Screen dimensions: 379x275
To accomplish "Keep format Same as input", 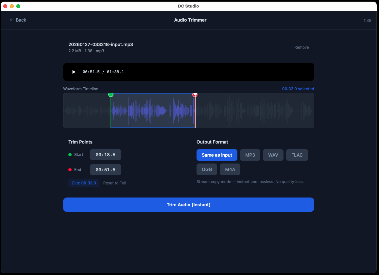I will [x=217, y=155].
